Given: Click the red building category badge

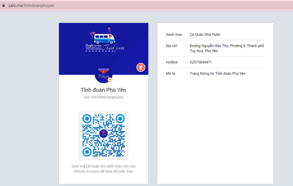Looking at the screenshot, I should tap(141, 67).
